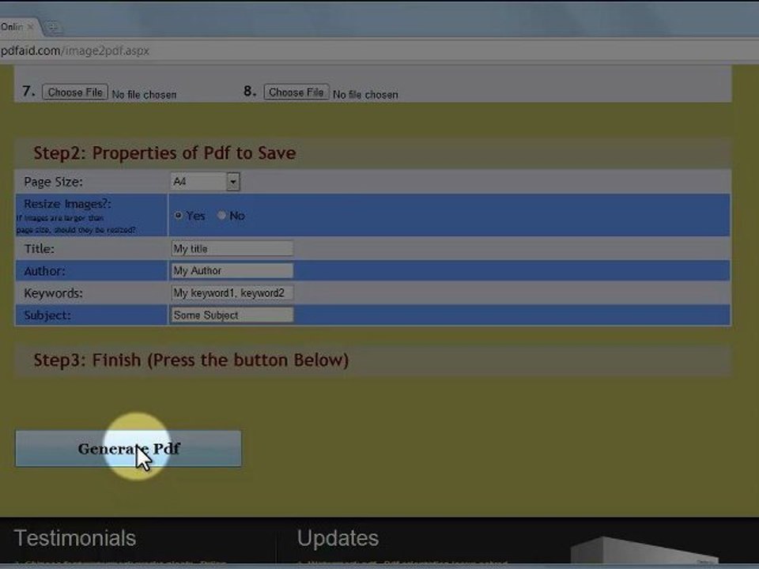Click the Author input field
Image resolution: width=759 pixels, height=569 pixels.
[x=232, y=270]
